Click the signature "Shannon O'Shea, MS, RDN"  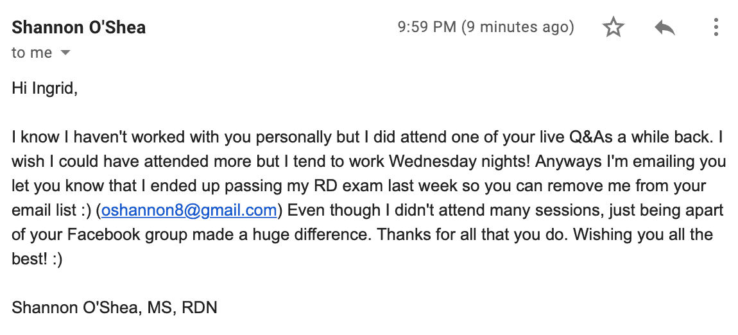pos(114,307)
